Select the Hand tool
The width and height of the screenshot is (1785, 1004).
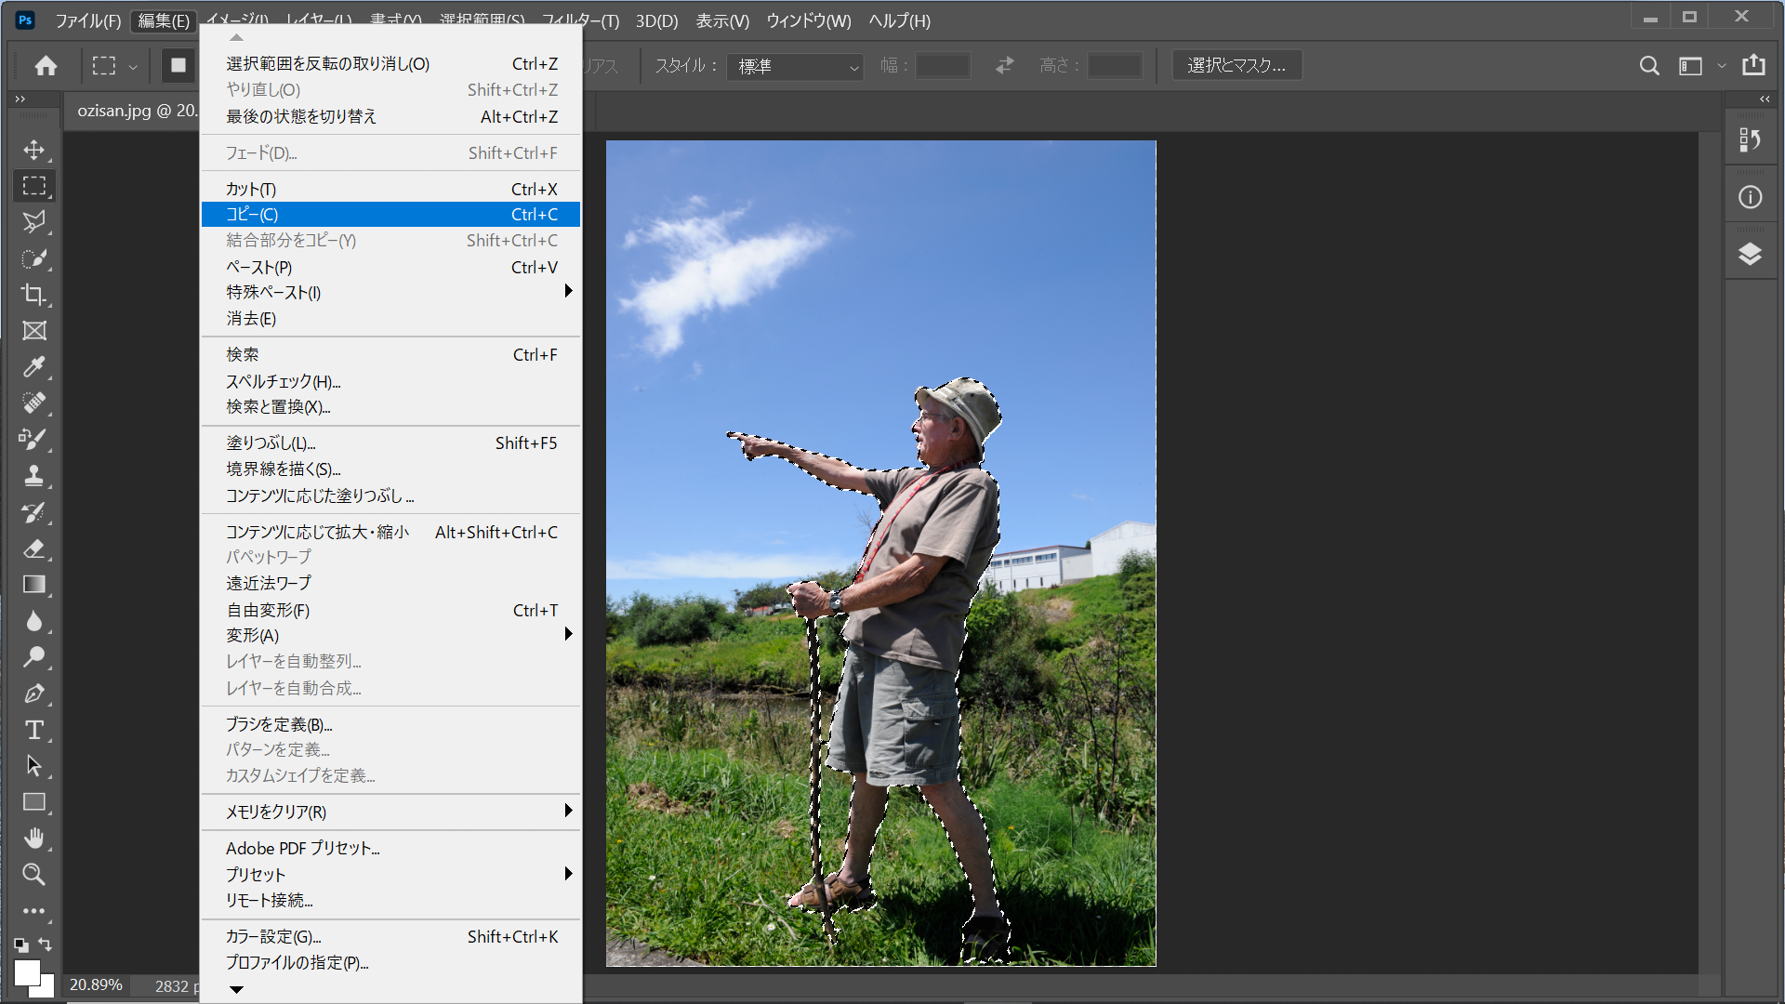(x=34, y=839)
